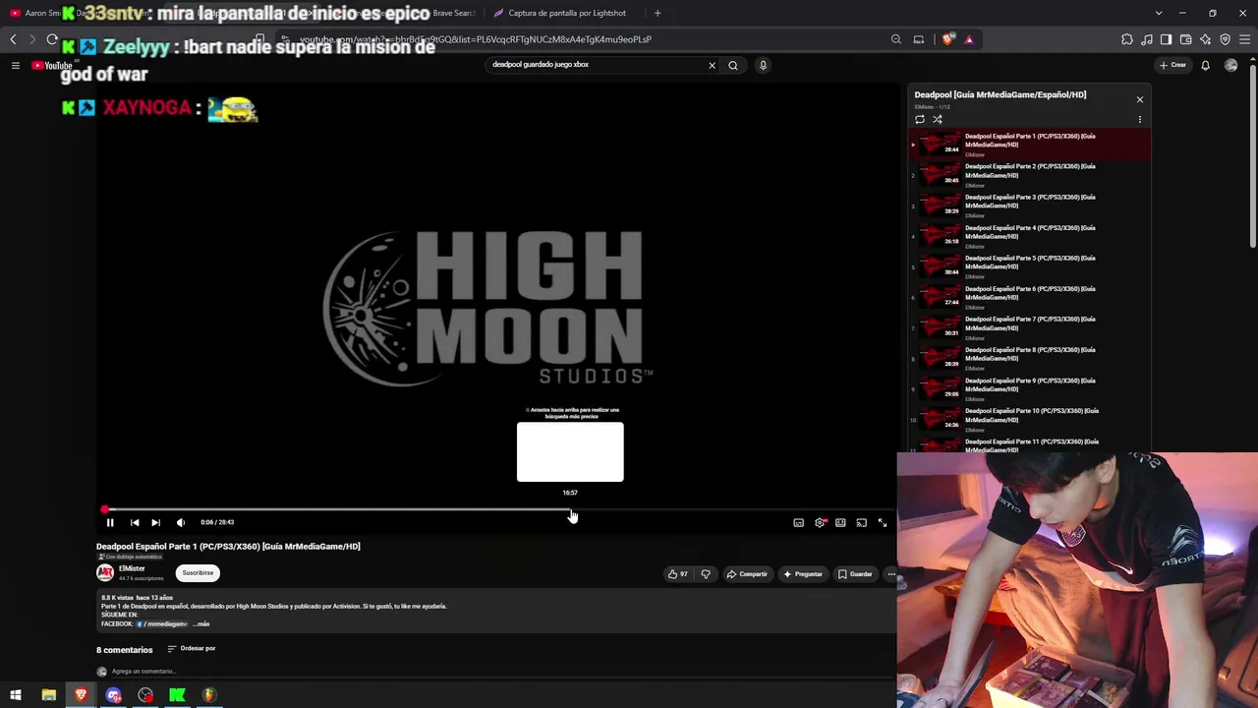The image size is (1258, 708).
Task: Open the Crear create button
Action: 1172,65
